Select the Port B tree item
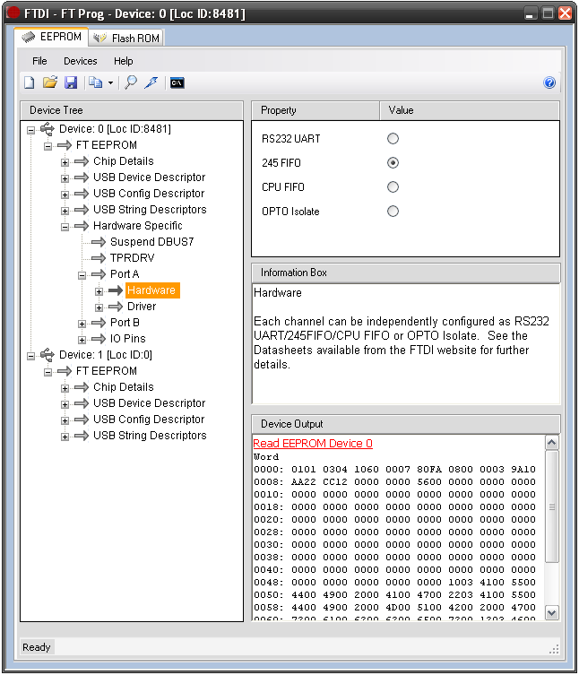 [x=125, y=323]
